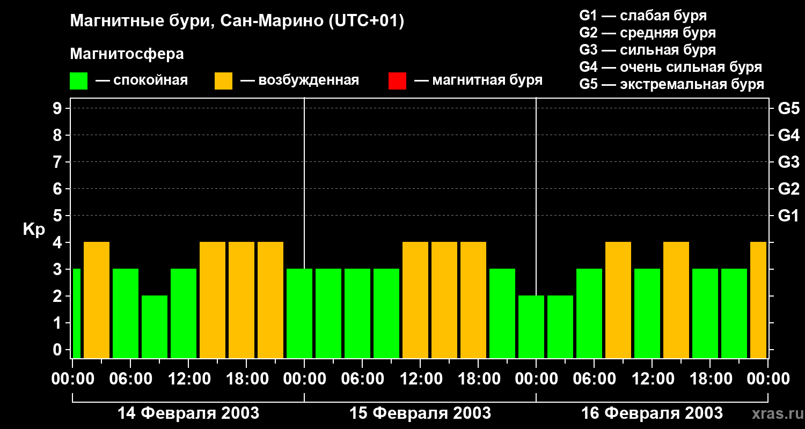805x429 pixels.
Task: Click the right-axis storm level label G5
Action: (x=788, y=108)
